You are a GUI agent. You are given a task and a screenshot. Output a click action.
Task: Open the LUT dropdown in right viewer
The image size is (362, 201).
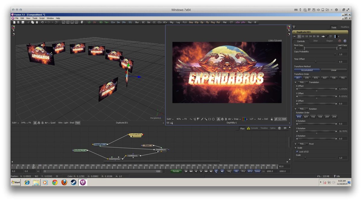(x=252, y=119)
